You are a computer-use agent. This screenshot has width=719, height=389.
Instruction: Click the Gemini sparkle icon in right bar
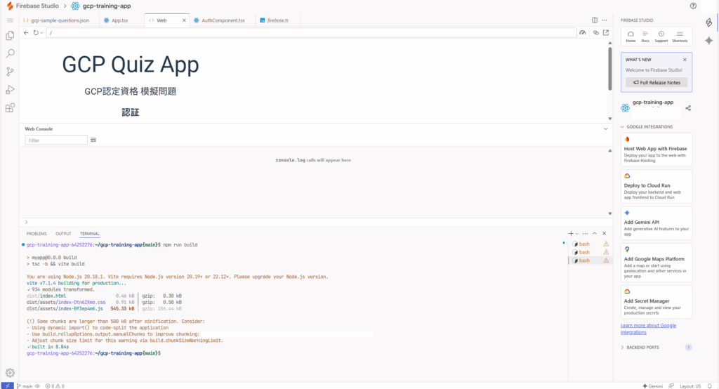[x=708, y=41]
